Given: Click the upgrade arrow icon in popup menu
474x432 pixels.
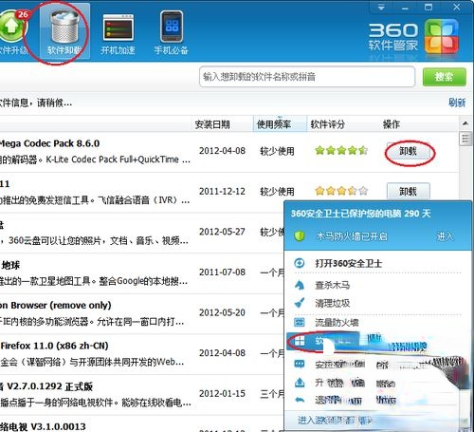Looking at the screenshot, I should (x=300, y=383).
